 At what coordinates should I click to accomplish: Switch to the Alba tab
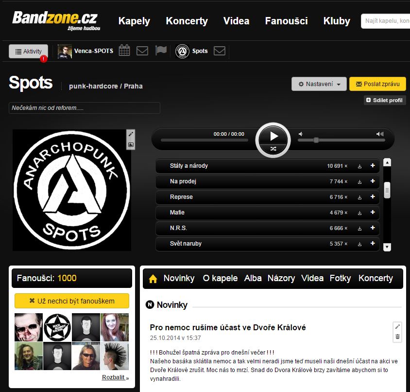click(x=253, y=278)
